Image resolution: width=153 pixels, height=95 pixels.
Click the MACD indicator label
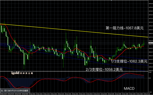click(129, 88)
